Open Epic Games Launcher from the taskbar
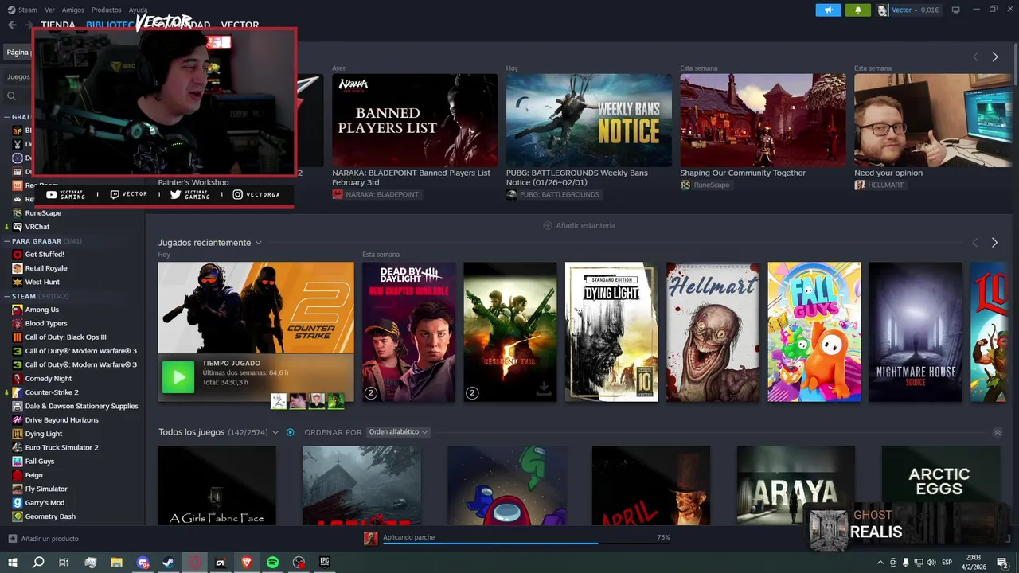Viewport: 1019px width, 573px height. (x=325, y=563)
